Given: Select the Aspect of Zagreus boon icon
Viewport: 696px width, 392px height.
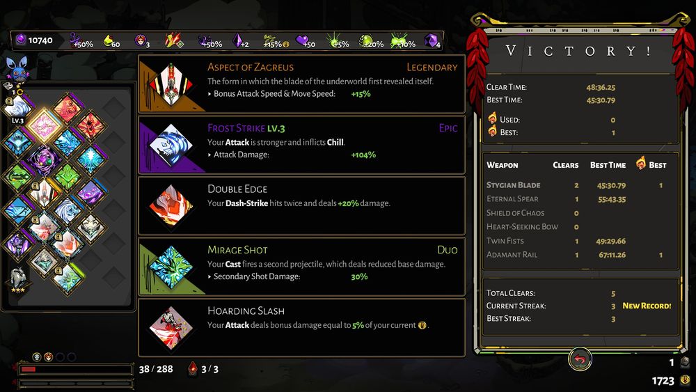Looking at the screenshot, I should [x=171, y=84].
